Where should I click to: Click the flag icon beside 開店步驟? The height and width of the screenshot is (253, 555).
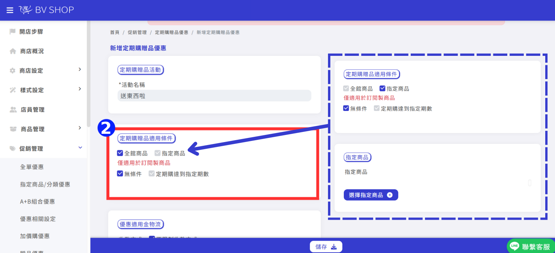(13, 32)
